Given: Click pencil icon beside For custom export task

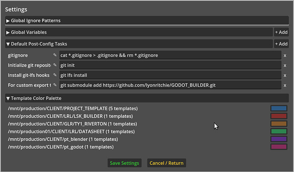Looking at the screenshot, I should click(x=55, y=85).
